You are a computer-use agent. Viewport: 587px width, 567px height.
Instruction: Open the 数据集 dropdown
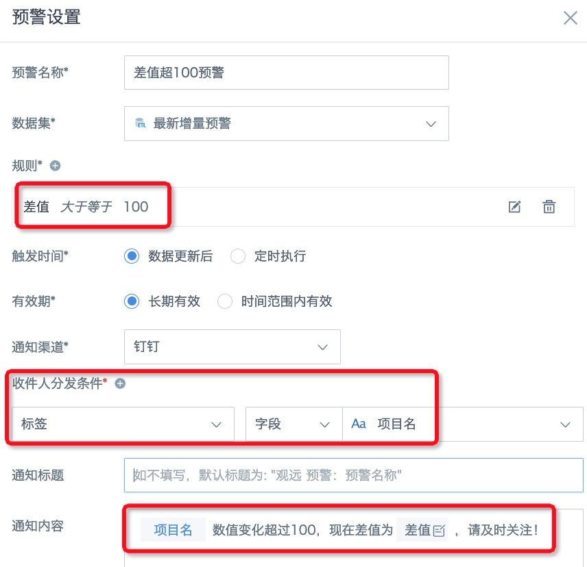(x=287, y=124)
